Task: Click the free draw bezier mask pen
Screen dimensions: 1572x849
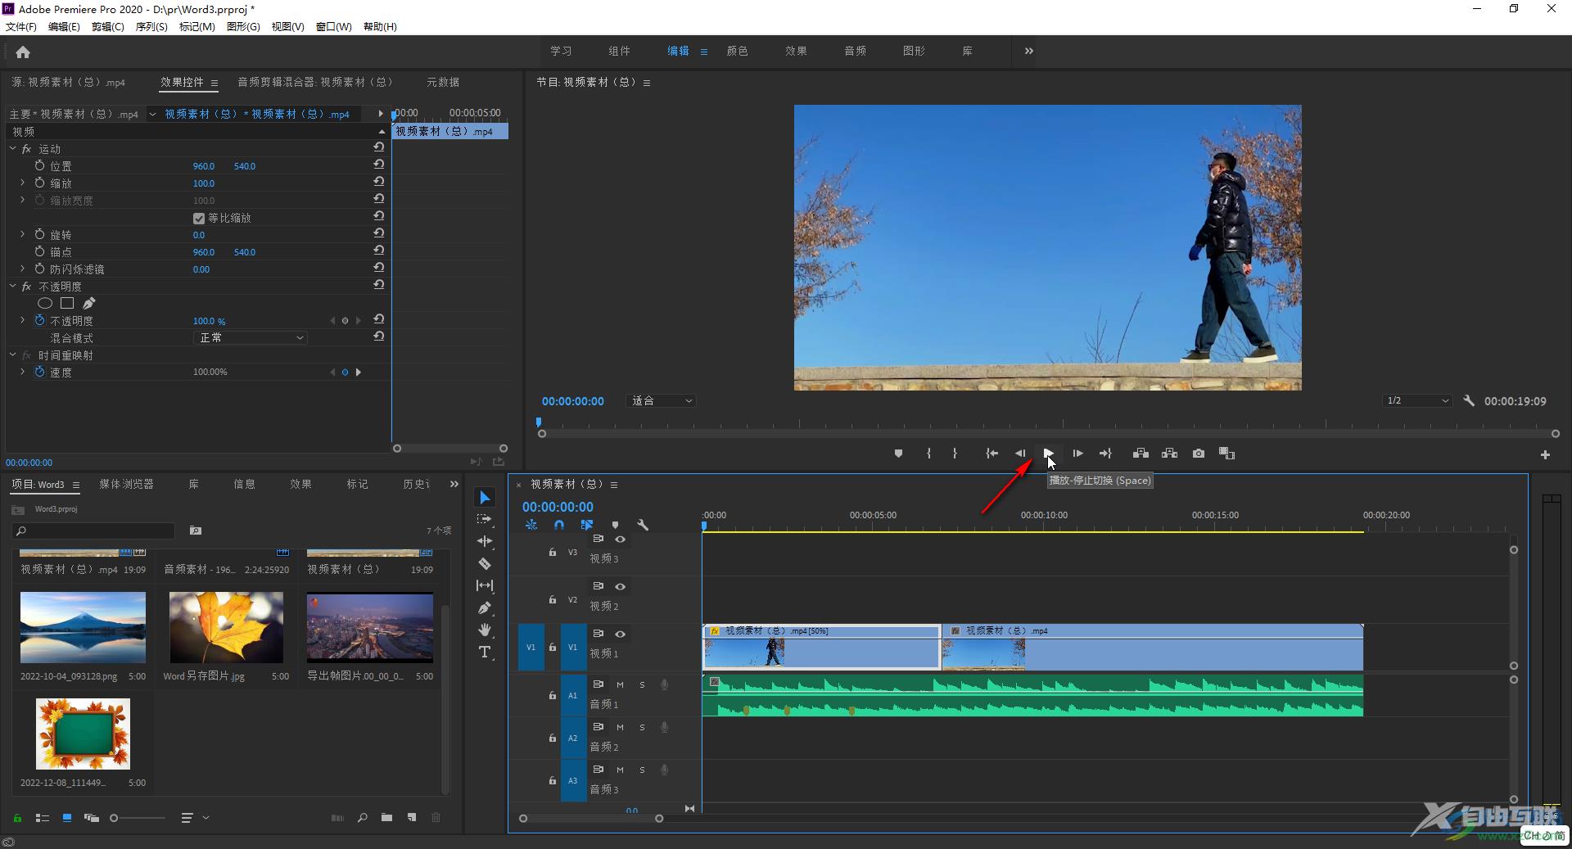Action: (x=89, y=304)
